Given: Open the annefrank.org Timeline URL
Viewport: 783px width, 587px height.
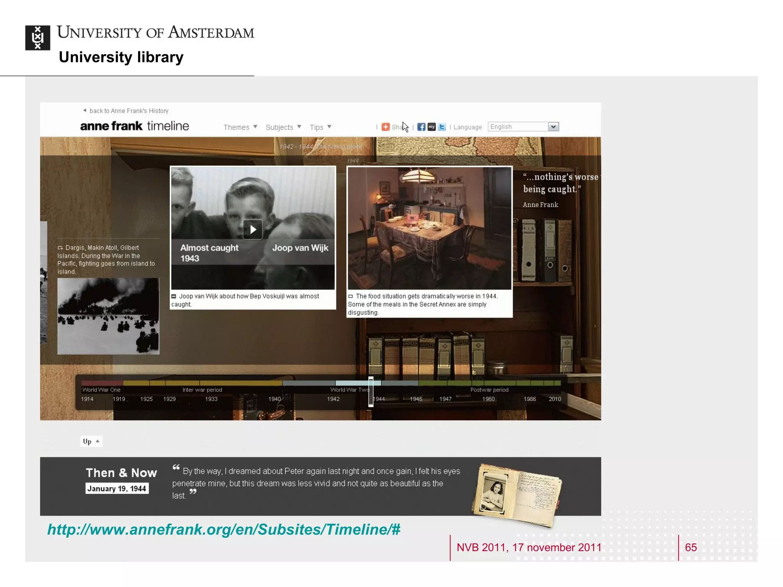Looking at the screenshot, I should (224, 529).
